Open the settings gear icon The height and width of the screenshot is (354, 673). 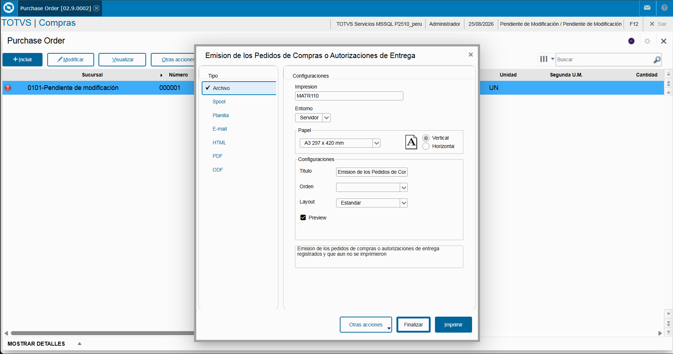point(647,41)
